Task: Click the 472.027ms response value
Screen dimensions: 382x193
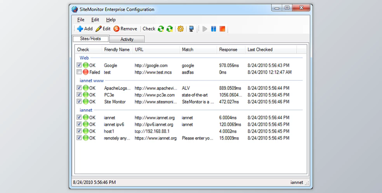Action: 229,102
